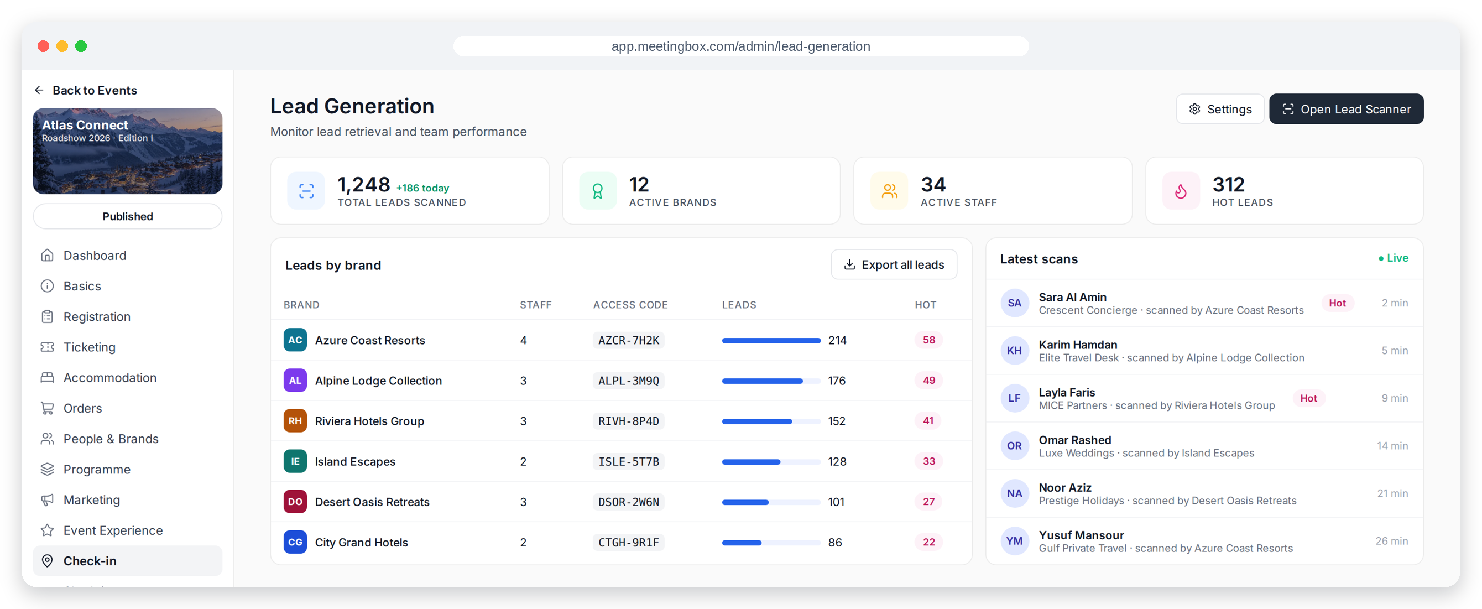
Task: Click the Registration clipboard icon
Action: click(47, 316)
